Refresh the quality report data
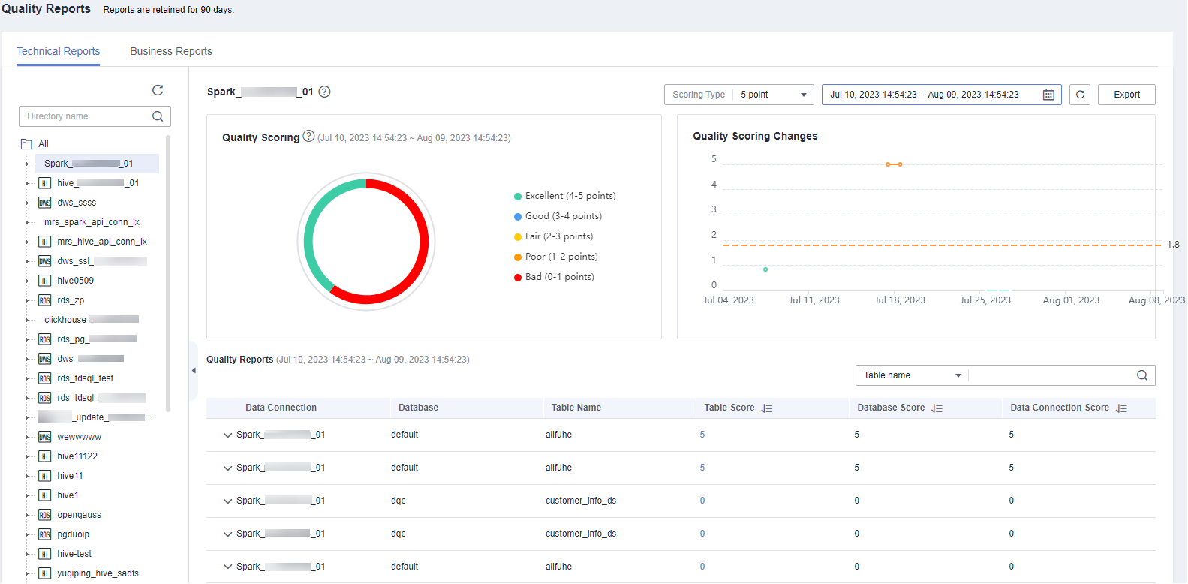This screenshot has height=584, width=1188. point(1080,95)
